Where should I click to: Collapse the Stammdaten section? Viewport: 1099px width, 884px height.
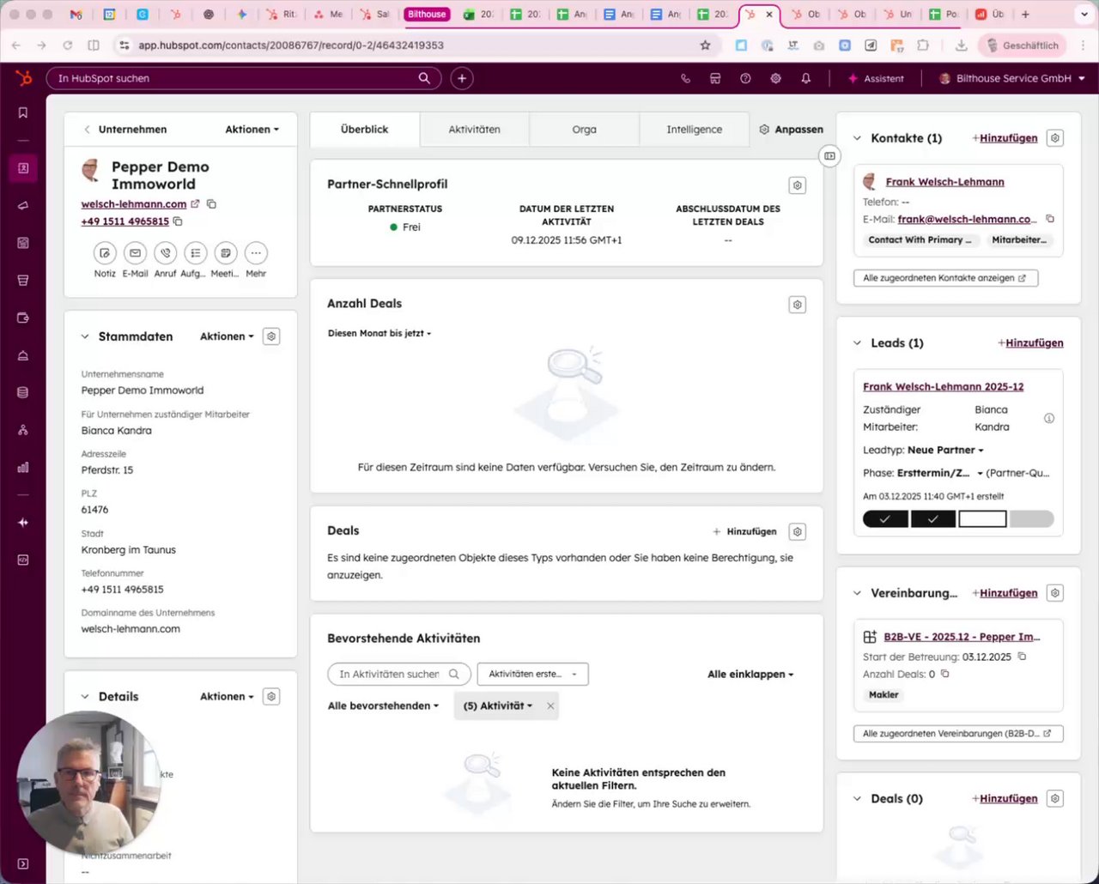point(85,336)
